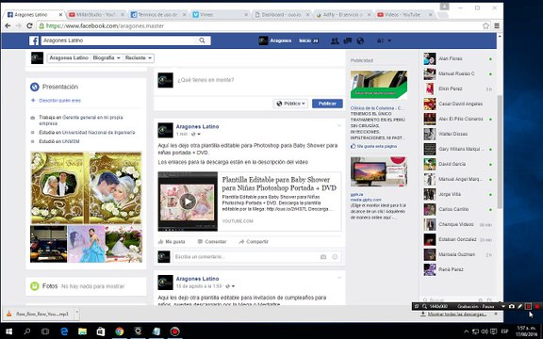The image size is (543, 339).
Task: Open the Público audience selector
Action: pyautogui.click(x=290, y=104)
